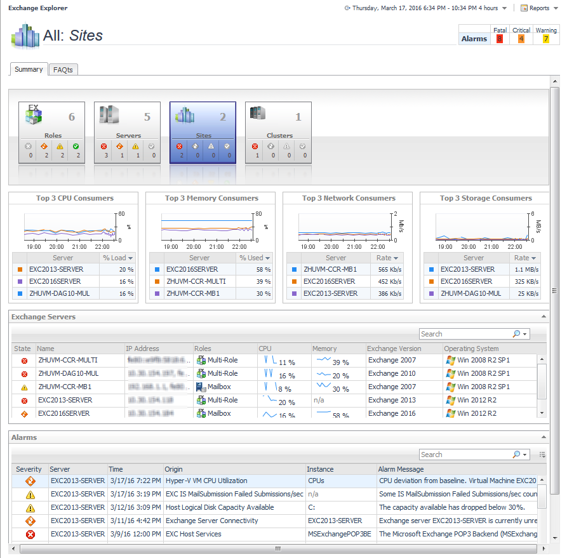Switch to the FAQts tab

pyautogui.click(x=63, y=70)
